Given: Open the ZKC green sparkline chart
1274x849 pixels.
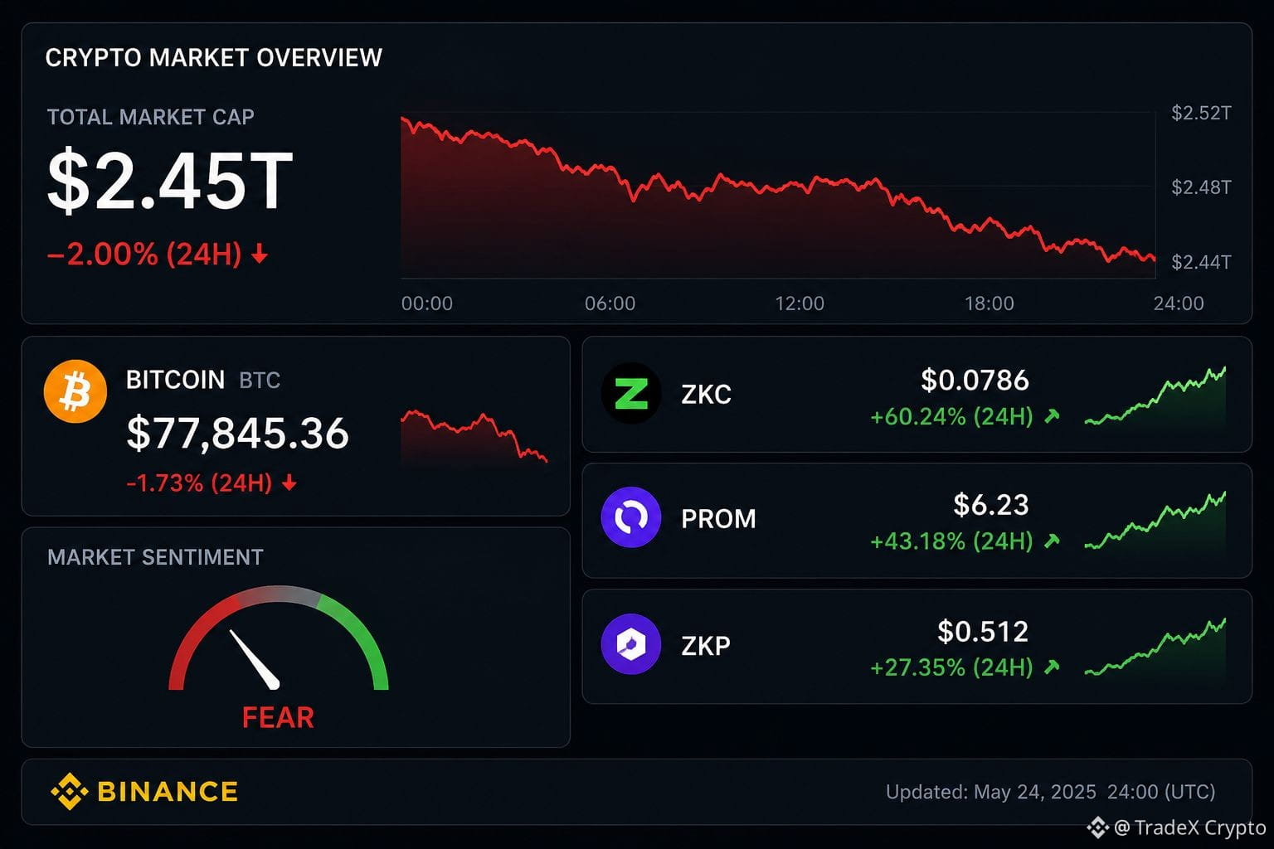Looking at the screenshot, I should pos(1155,397).
